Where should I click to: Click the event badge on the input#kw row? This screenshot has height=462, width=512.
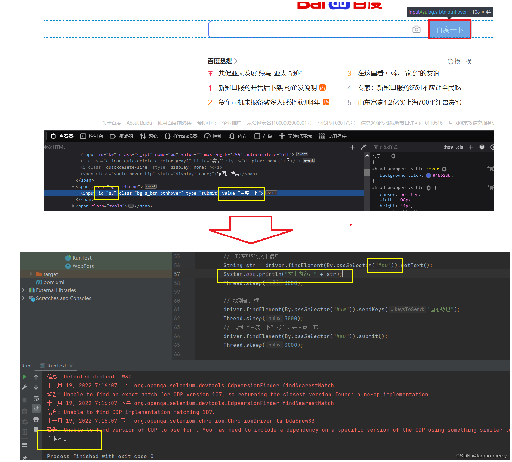(x=302, y=154)
